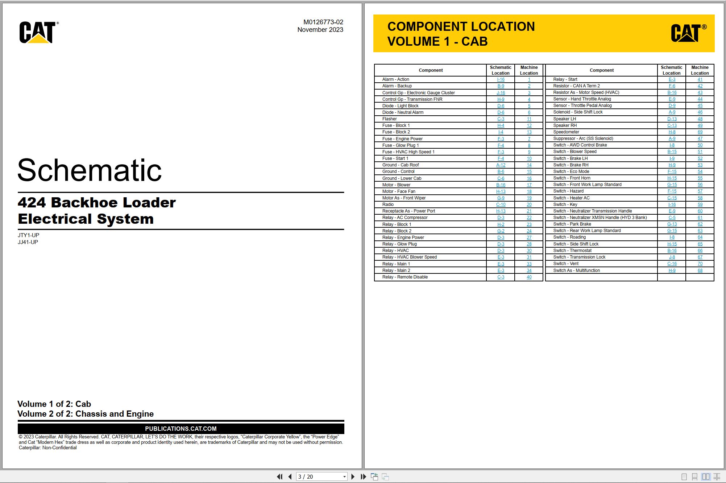Screen dimensions: 726x483
Task: Click the '424 Backhoe Loader' title
Action: pyautogui.click(x=97, y=202)
